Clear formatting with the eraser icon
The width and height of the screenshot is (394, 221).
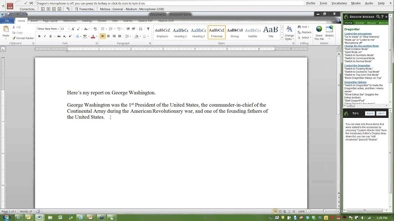95,29
